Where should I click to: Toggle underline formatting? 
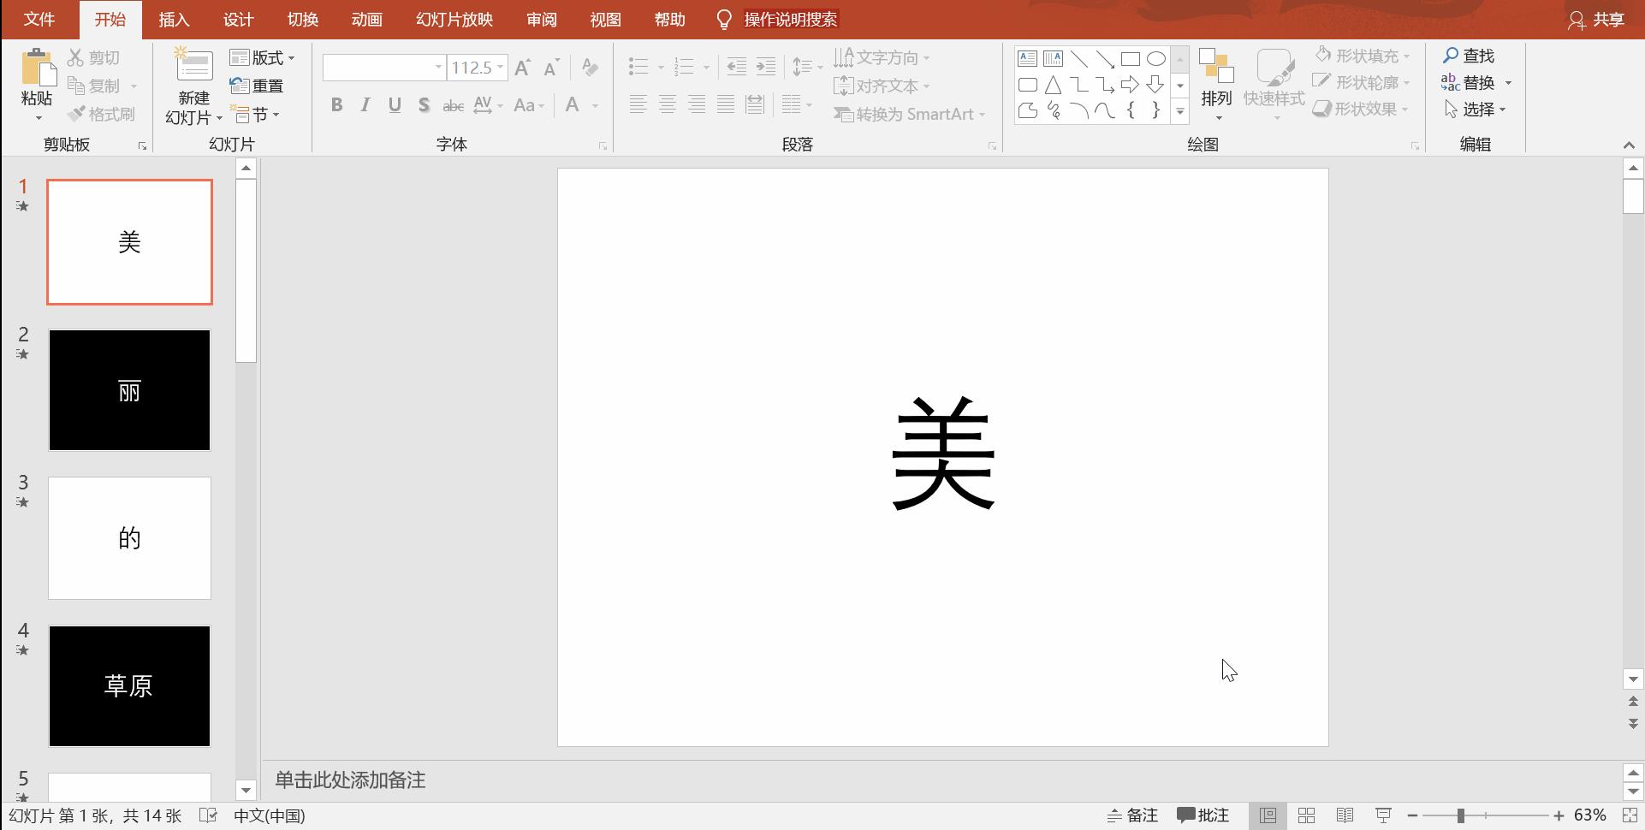coord(394,104)
